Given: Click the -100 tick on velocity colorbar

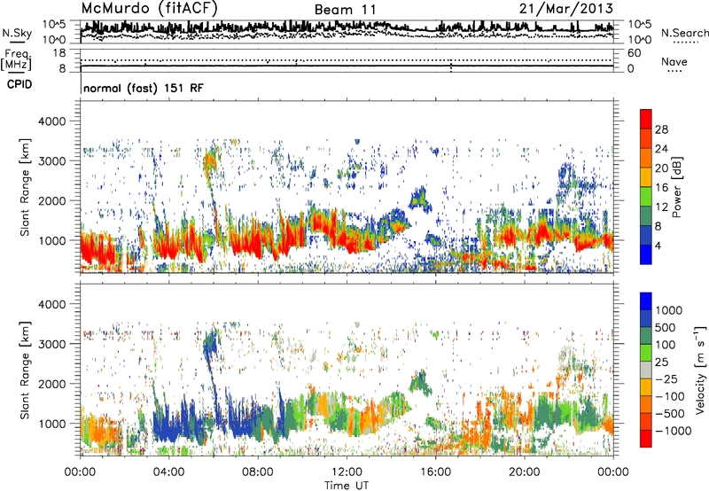Looking at the screenshot, I should [x=669, y=396].
